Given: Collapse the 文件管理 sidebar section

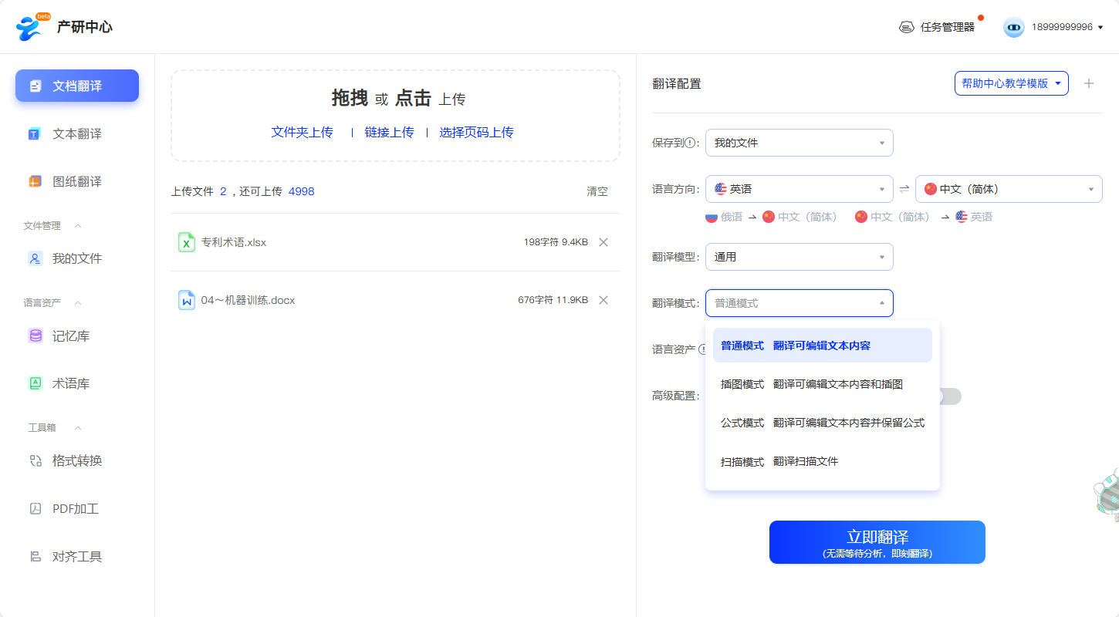Looking at the screenshot, I should pyautogui.click(x=77, y=226).
